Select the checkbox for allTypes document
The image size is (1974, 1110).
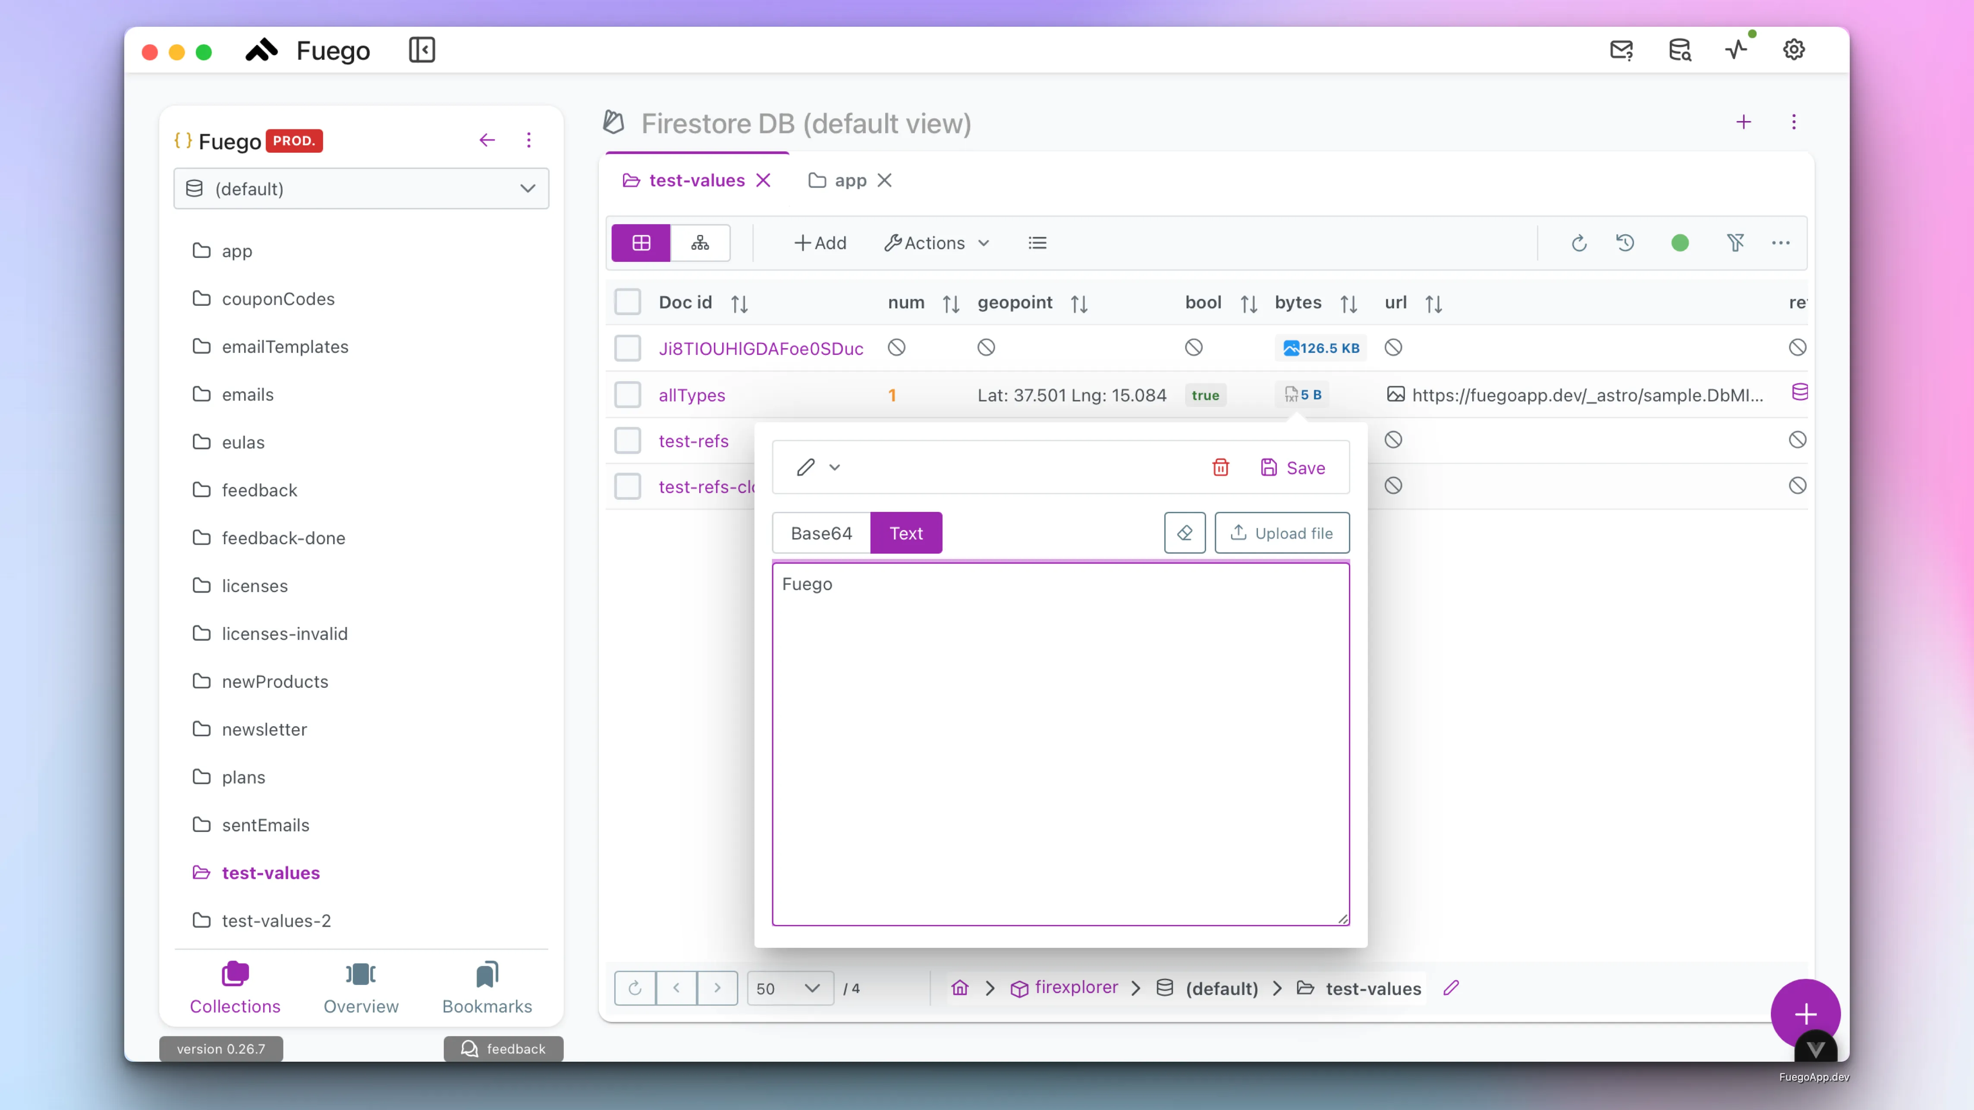point(628,395)
